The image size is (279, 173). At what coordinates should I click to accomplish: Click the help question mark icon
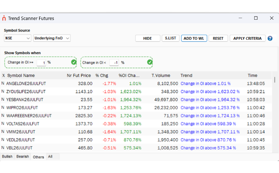270,38
